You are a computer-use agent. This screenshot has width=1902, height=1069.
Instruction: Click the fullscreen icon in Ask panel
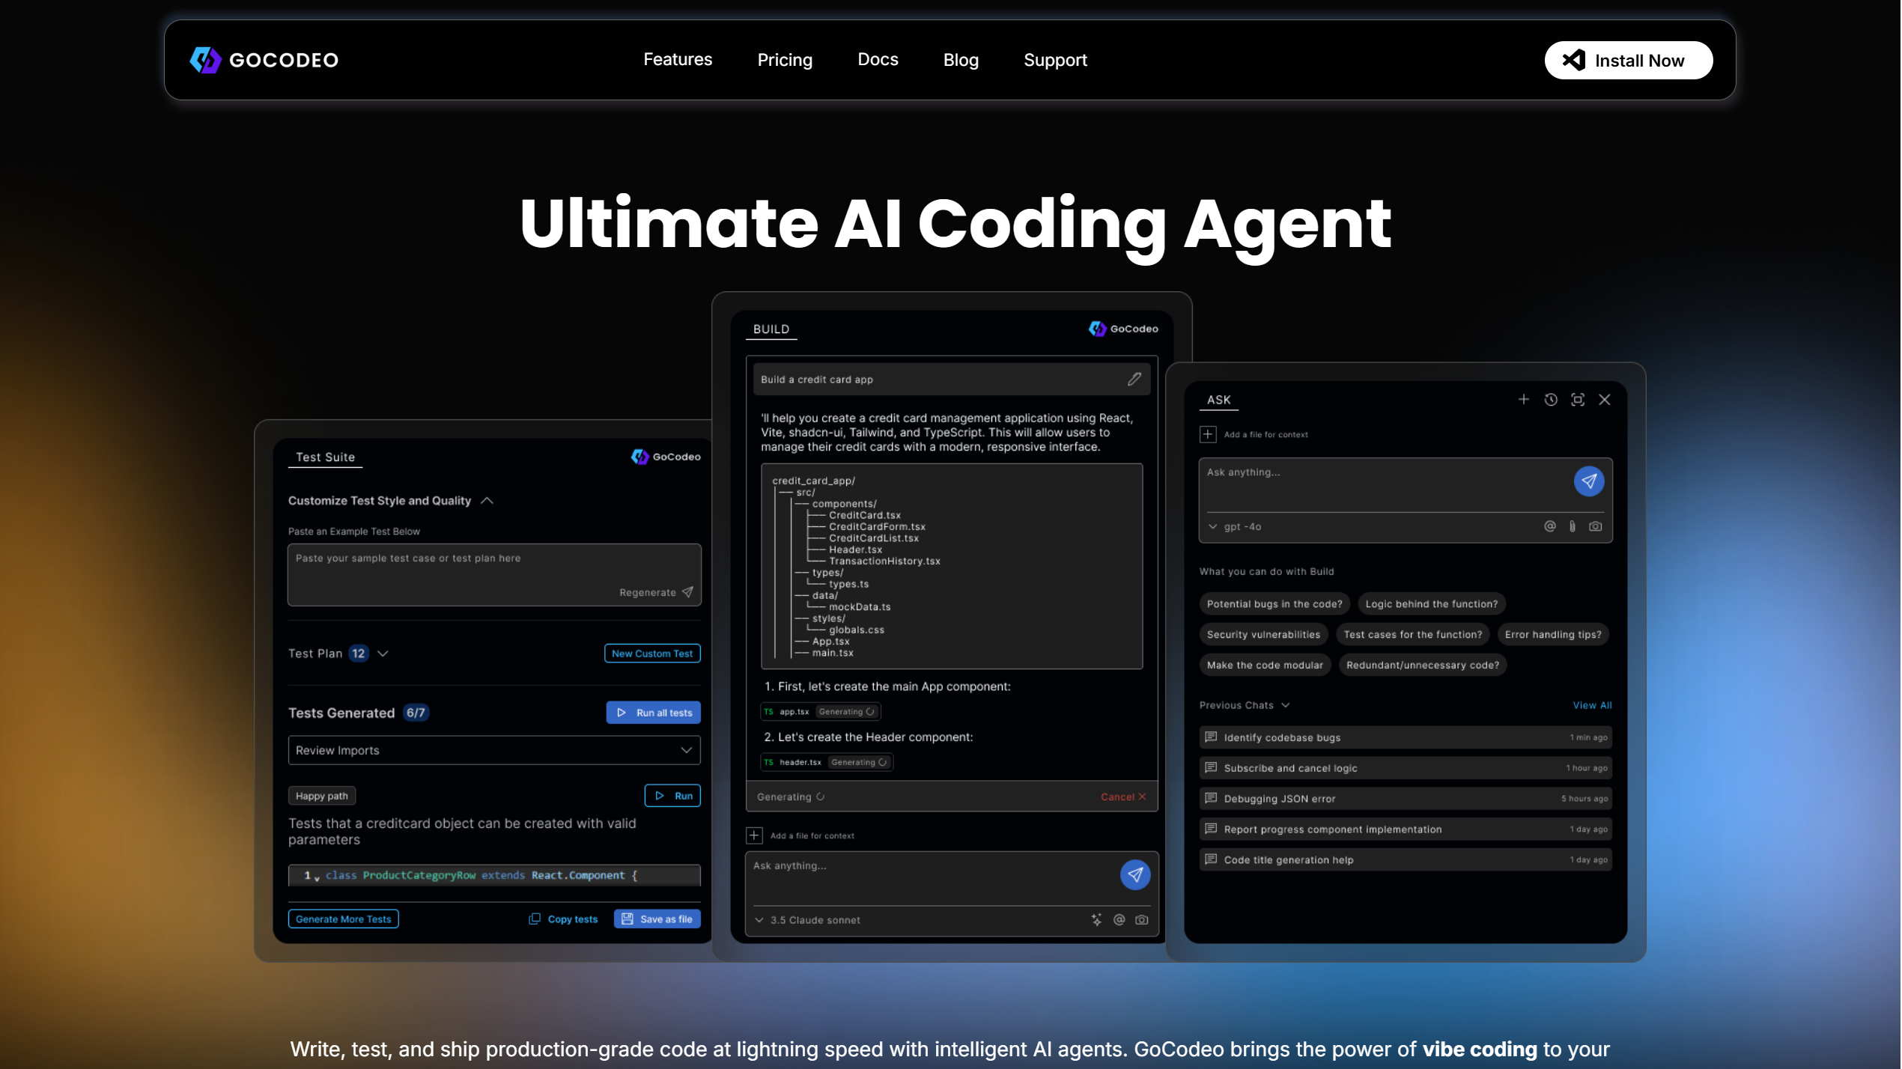tap(1578, 400)
